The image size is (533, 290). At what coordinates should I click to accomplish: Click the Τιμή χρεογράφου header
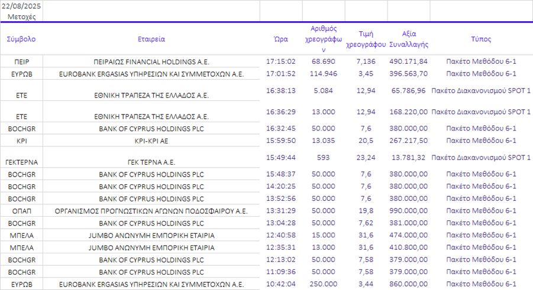click(366, 40)
